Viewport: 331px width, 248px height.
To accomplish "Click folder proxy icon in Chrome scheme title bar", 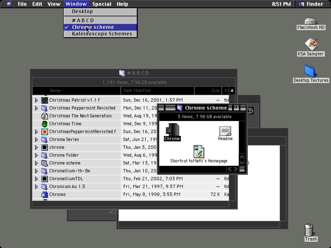I will (180, 108).
